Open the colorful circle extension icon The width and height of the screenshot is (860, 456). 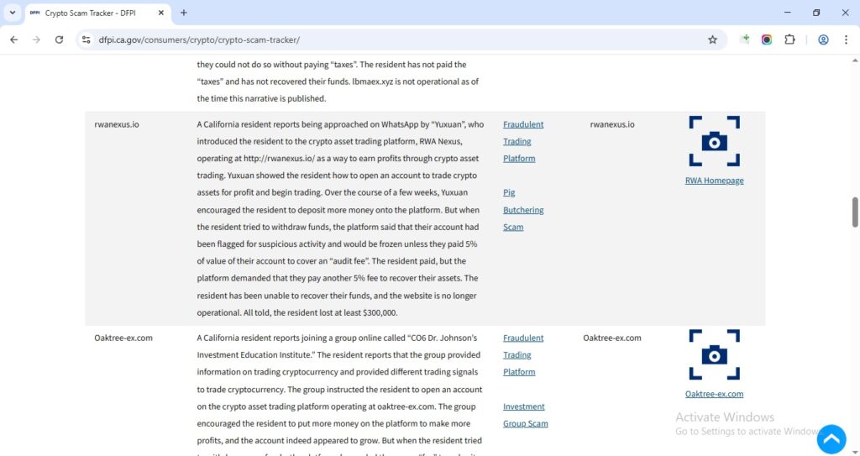(767, 39)
